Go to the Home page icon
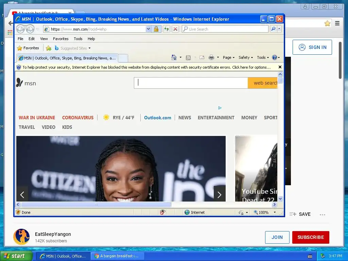 (174, 57)
